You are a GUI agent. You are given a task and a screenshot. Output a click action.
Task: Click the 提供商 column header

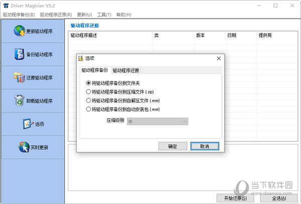[277, 35]
